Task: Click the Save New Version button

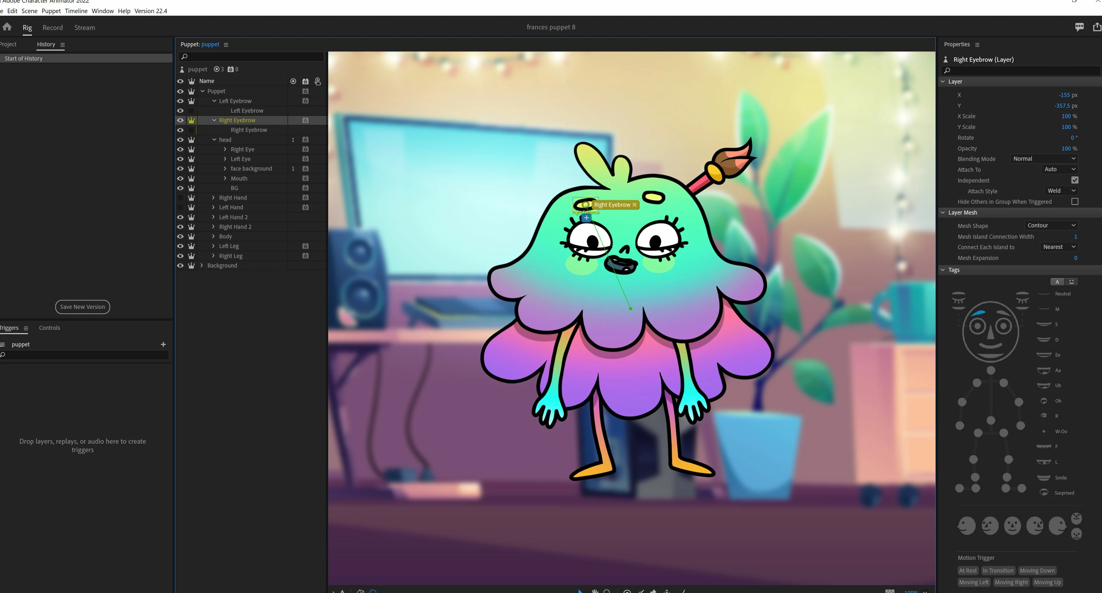Action: coord(83,307)
